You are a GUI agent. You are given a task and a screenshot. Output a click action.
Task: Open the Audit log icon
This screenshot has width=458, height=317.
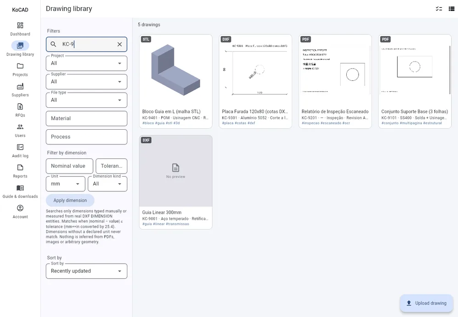tap(20, 147)
